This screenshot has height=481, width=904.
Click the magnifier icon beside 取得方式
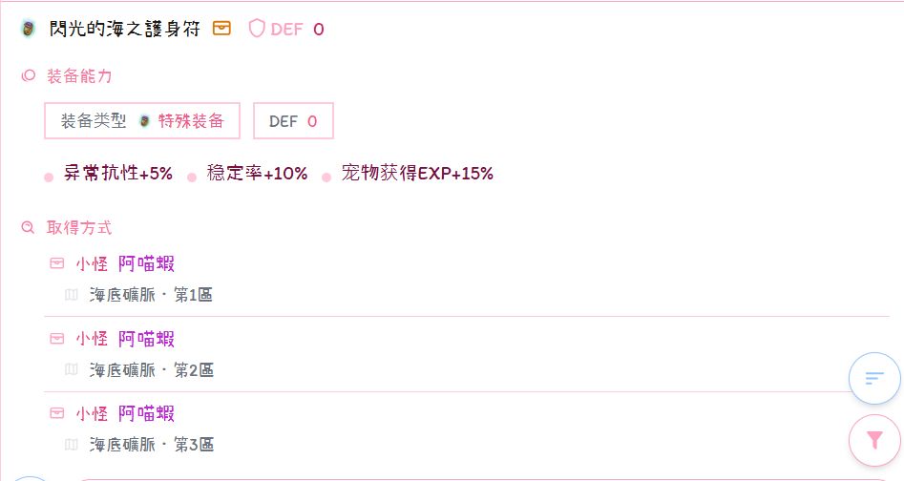[29, 228]
